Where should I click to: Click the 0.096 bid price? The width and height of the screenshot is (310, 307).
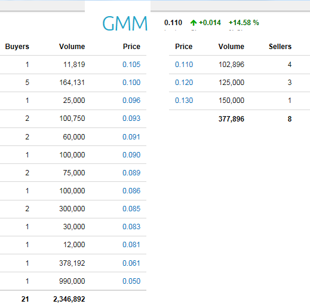click(x=131, y=101)
